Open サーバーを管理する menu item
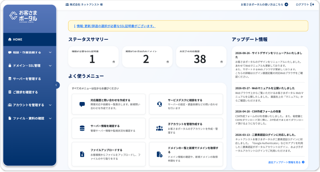The height and width of the screenshot is (172, 320). pos(30,79)
